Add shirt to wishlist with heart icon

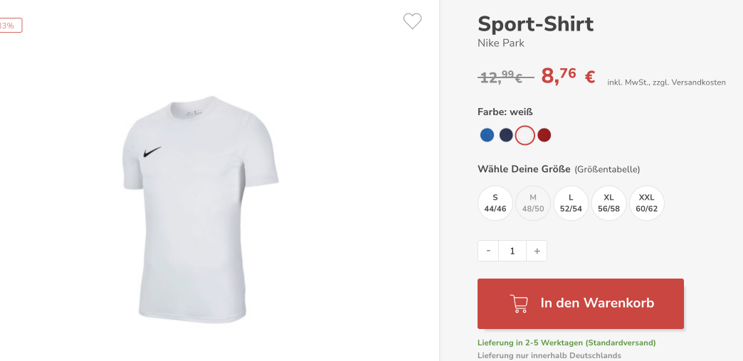412,21
